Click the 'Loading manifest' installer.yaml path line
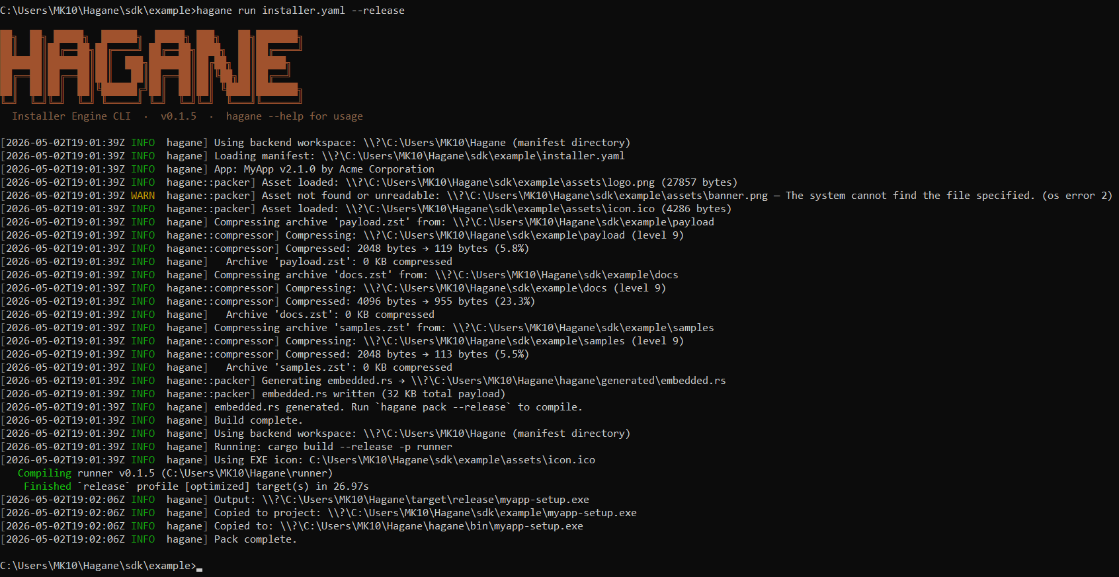 click(313, 156)
